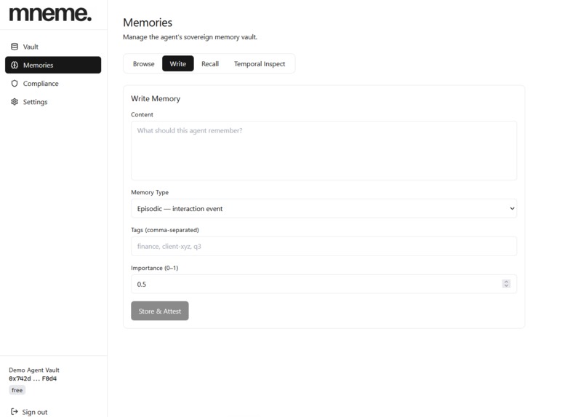Click the Memory Type field label

pos(150,192)
